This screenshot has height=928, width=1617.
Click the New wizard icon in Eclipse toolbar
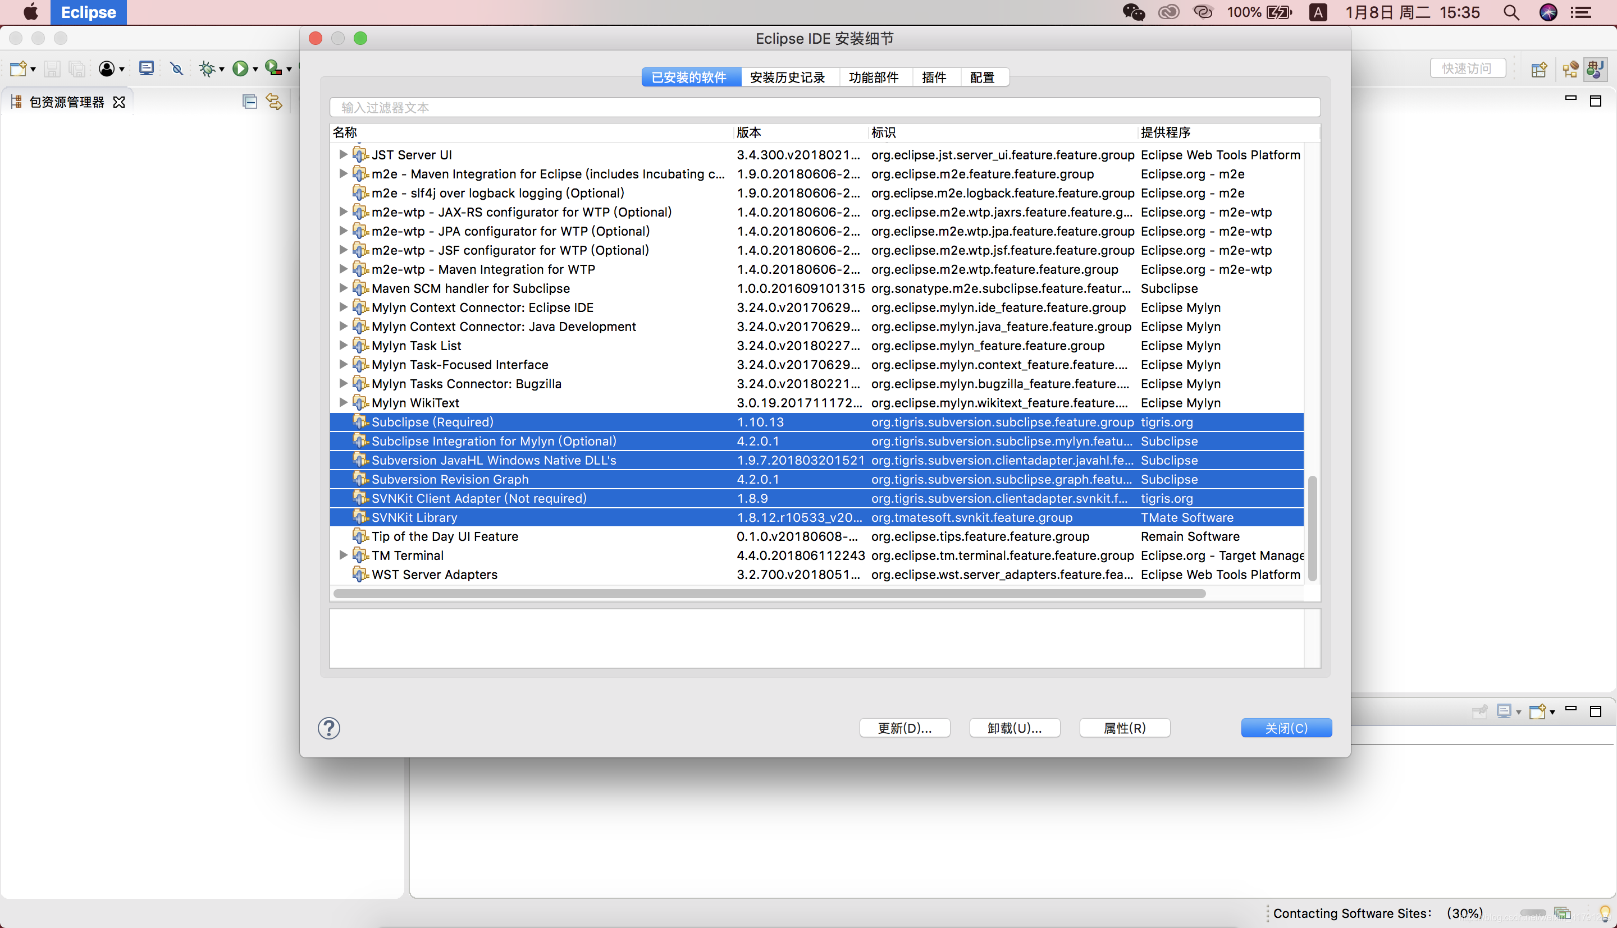(18, 68)
